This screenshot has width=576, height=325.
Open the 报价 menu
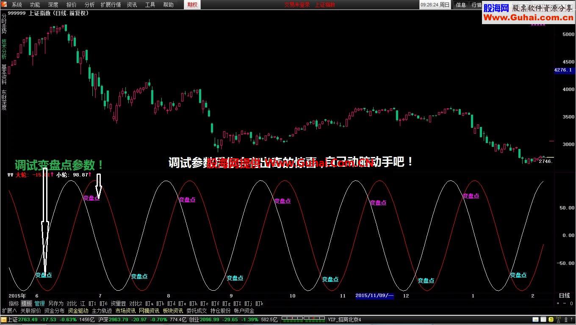pyautogui.click(x=72, y=5)
